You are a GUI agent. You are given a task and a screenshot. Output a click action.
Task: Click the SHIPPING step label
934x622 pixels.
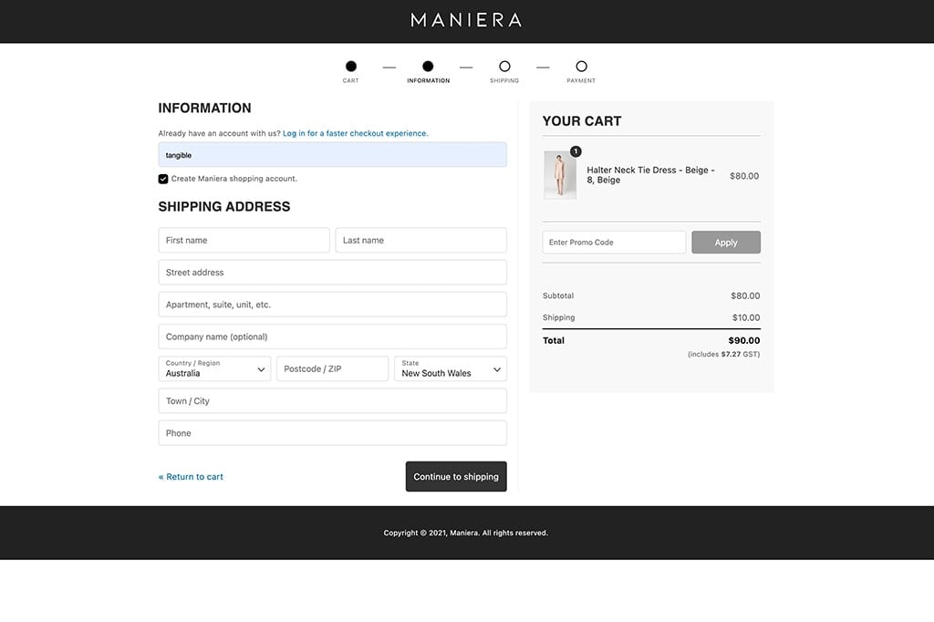coord(504,80)
